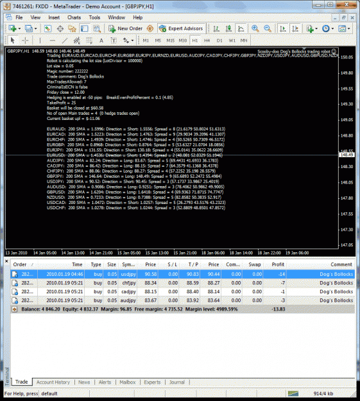Switch chart to W1 timeframe

pyautogui.click(x=232, y=40)
